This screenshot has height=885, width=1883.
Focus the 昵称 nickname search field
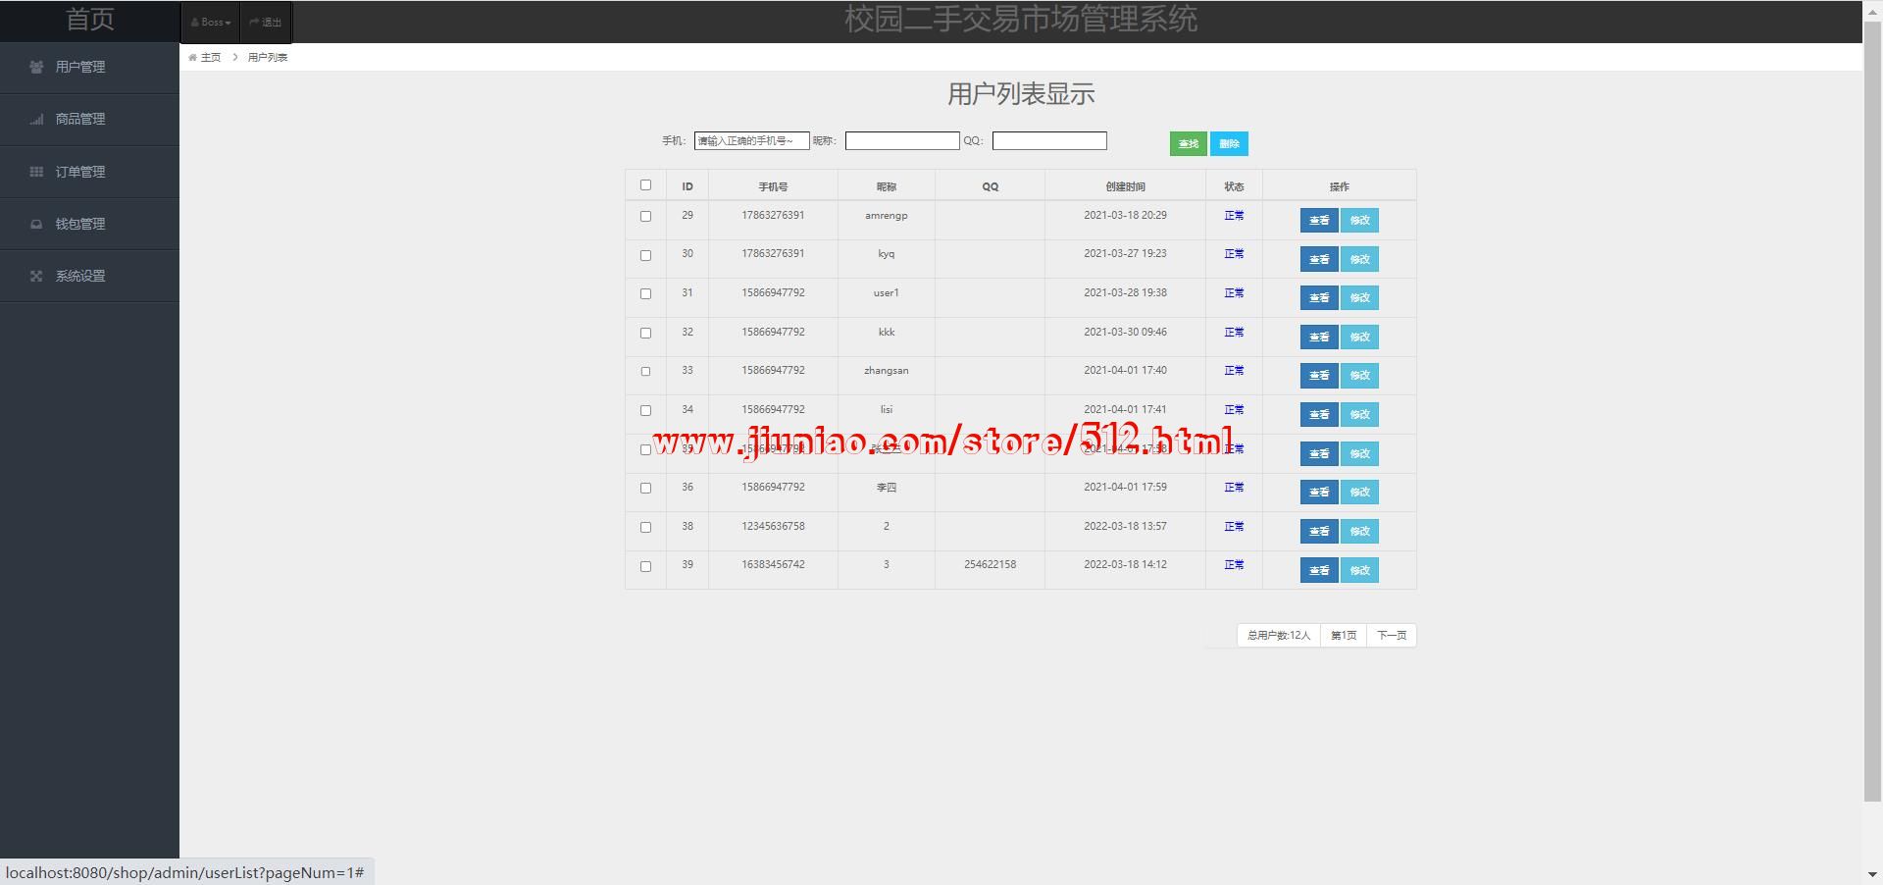pos(902,141)
